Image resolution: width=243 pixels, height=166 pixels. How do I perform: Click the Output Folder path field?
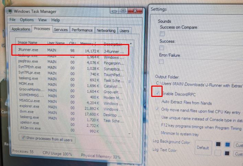click(199, 85)
